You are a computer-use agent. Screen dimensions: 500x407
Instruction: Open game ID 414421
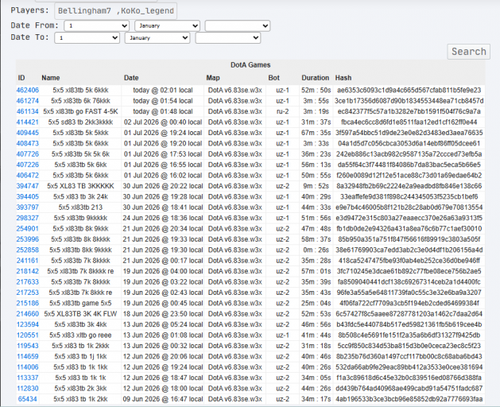[x=27, y=122]
